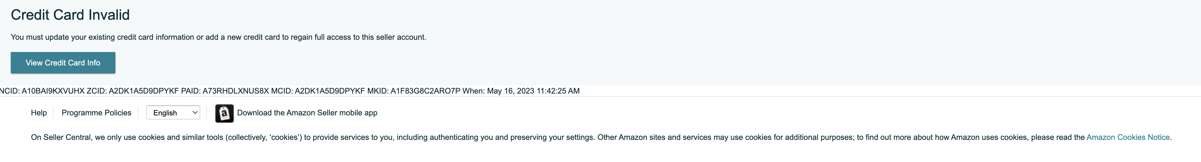The width and height of the screenshot is (1201, 162).
Task: Click the ZCID identifier label
Action: click(x=97, y=91)
